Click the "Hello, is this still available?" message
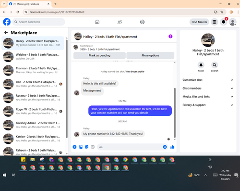This screenshot has height=191, width=240. click(x=100, y=83)
